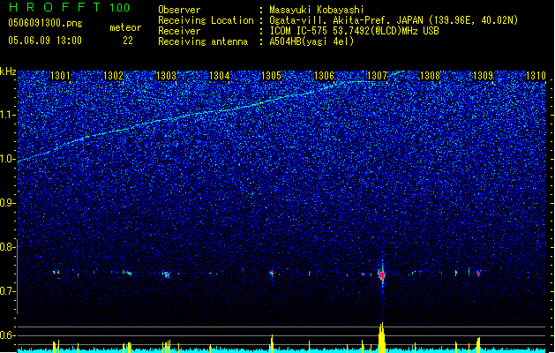Click the 1.1 frequency axis label
Viewport: 555px width, 353px height.
pyautogui.click(x=8, y=115)
